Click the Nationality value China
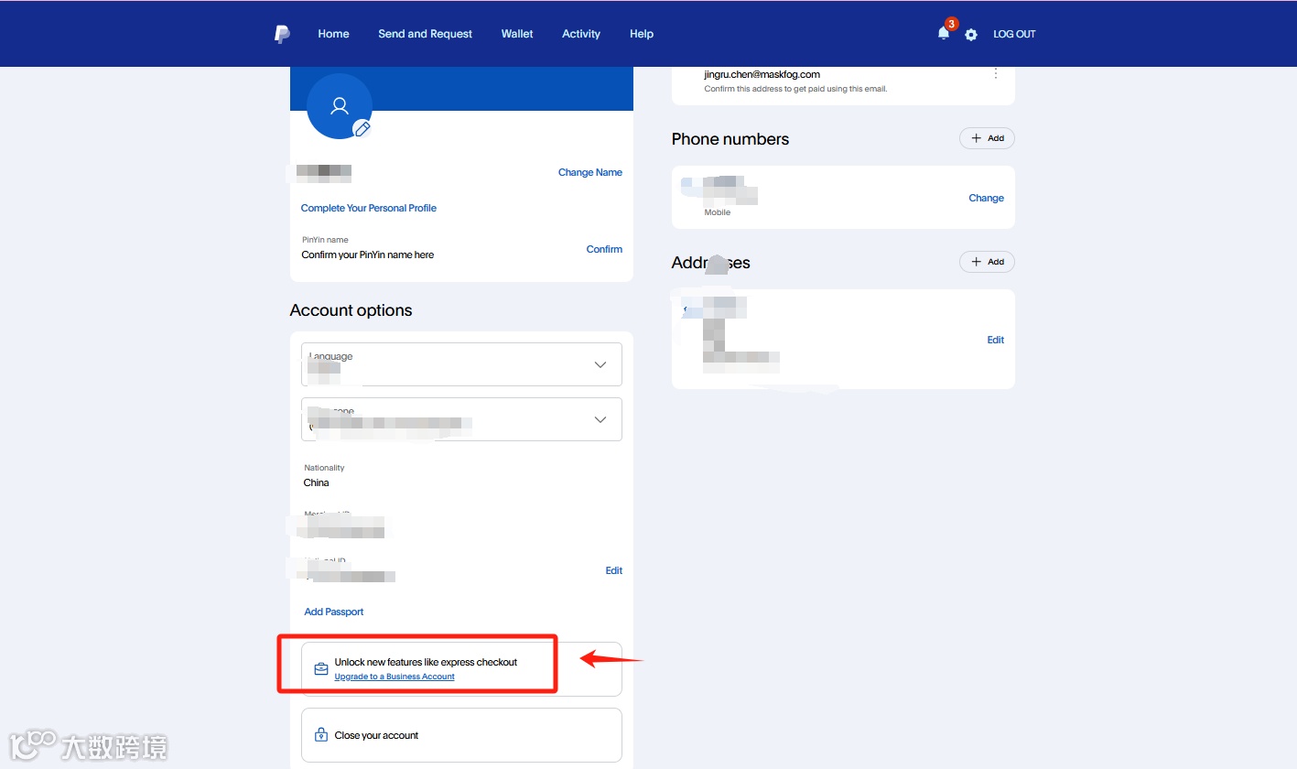 pyautogui.click(x=317, y=482)
